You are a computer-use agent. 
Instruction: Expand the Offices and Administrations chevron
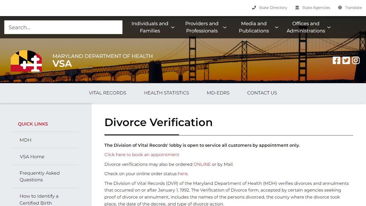tap(329, 27)
